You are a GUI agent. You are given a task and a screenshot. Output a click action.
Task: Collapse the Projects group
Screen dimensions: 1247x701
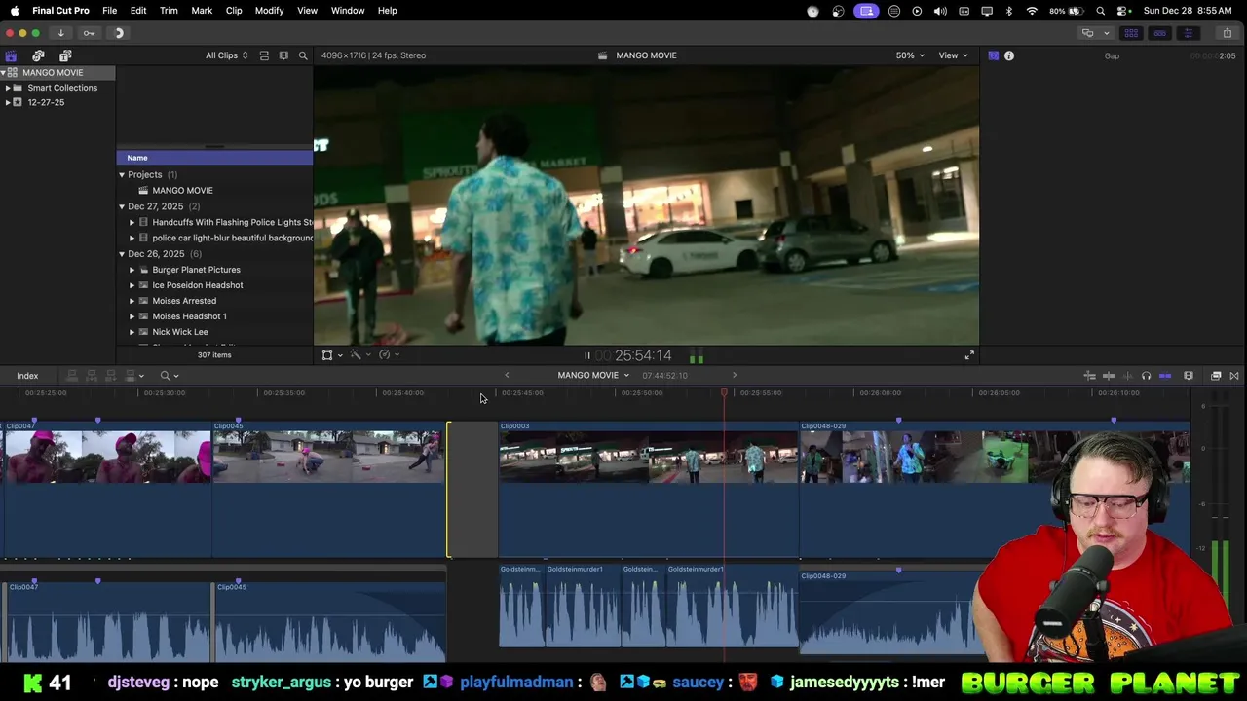[122, 175]
